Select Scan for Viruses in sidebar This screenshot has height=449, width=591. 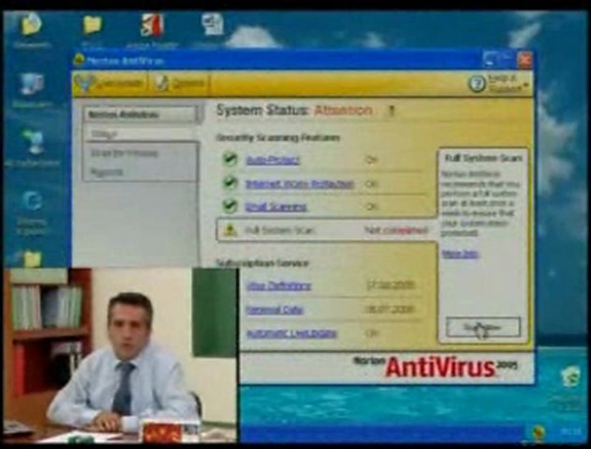tap(124, 153)
